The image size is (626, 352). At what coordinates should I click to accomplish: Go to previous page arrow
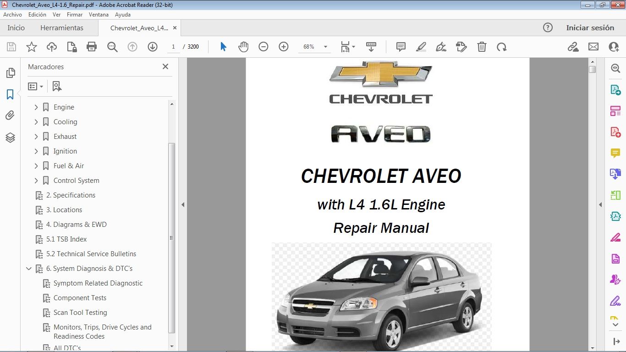132,47
